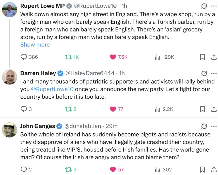Screen dimensions: 218x175
Task: Bookmark John Ganges' tweet
Action: point(202,170)
